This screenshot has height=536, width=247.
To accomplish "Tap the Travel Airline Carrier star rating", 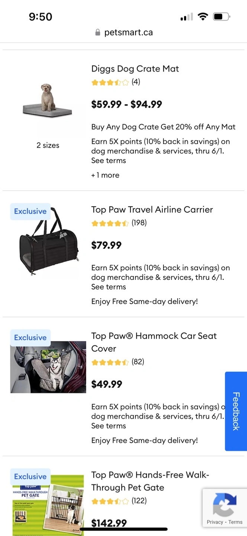I will (110, 223).
